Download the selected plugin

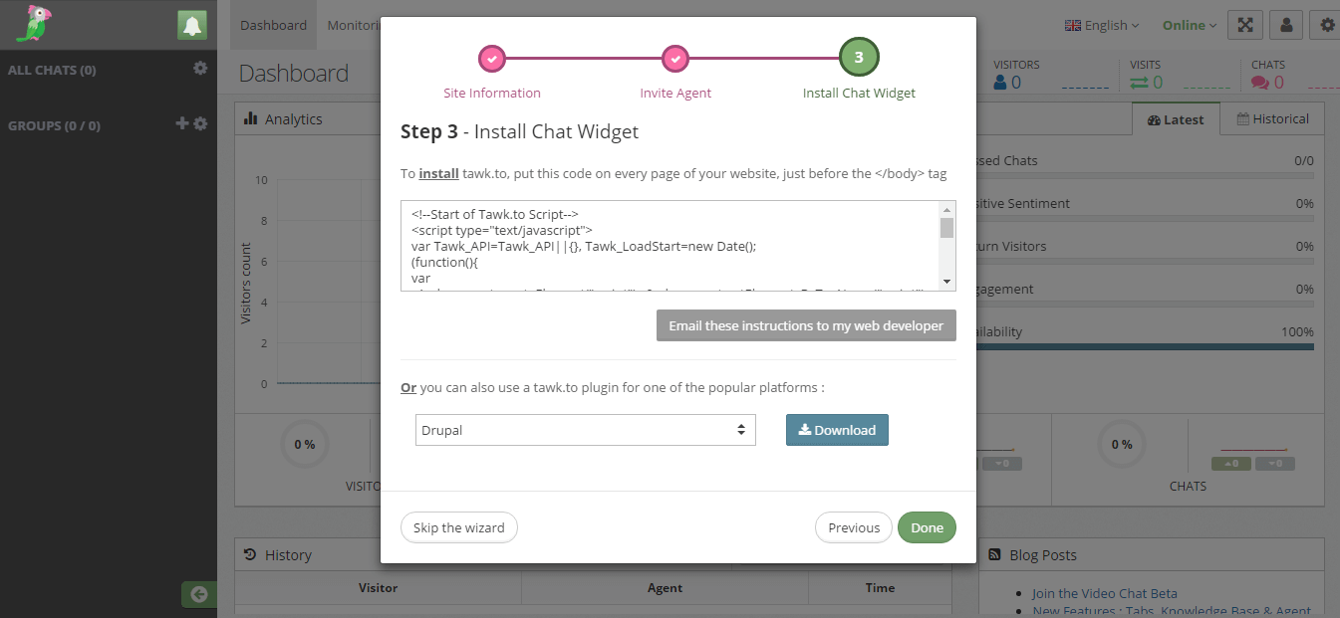pos(837,430)
